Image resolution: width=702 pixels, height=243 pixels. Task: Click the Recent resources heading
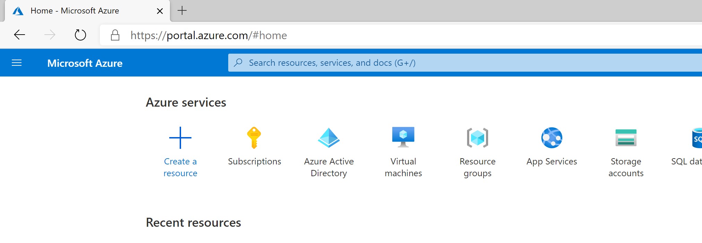click(194, 223)
